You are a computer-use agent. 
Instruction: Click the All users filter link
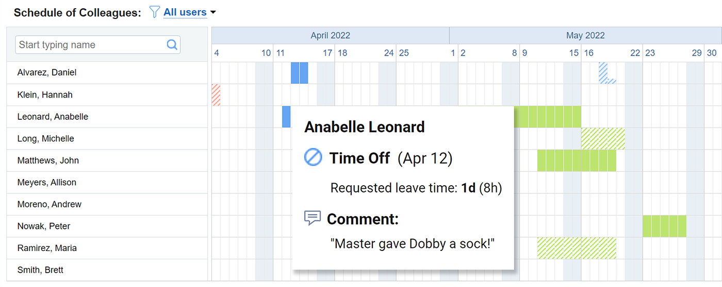(x=185, y=12)
